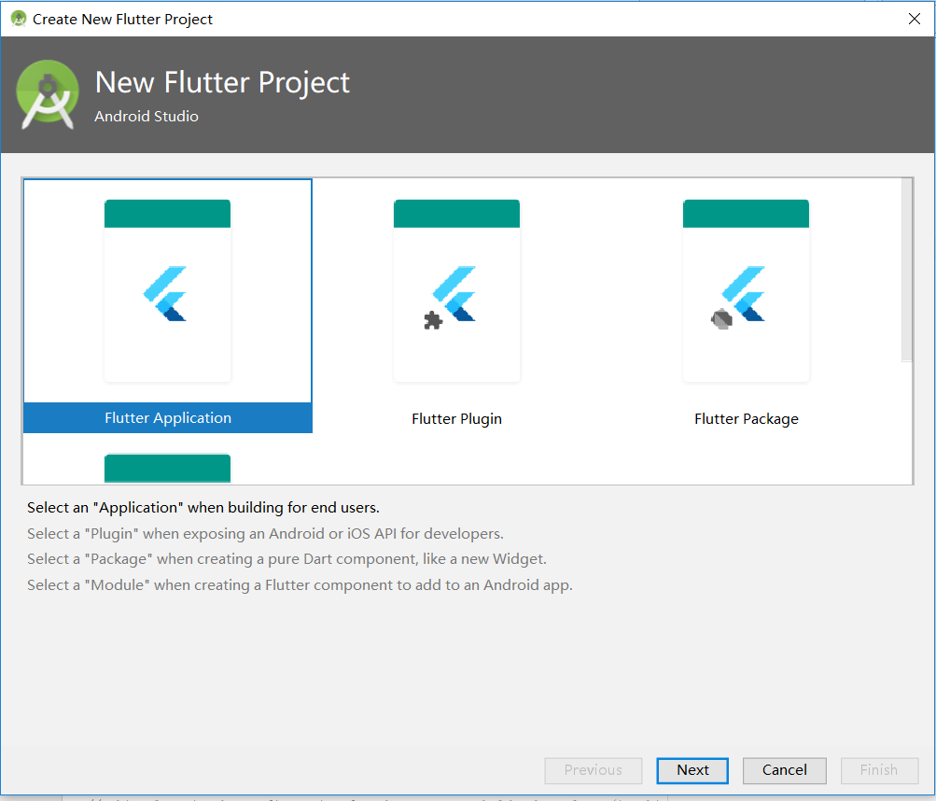This screenshot has height=801, width=936.
Task: Click the Android Studio subtitle text
Action: [147, 116]
